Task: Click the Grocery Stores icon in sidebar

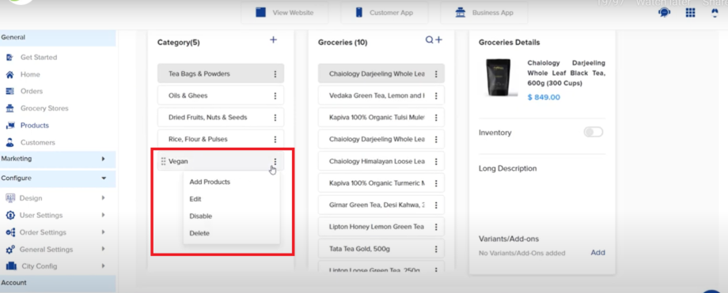Action: (x=9, y=108)
